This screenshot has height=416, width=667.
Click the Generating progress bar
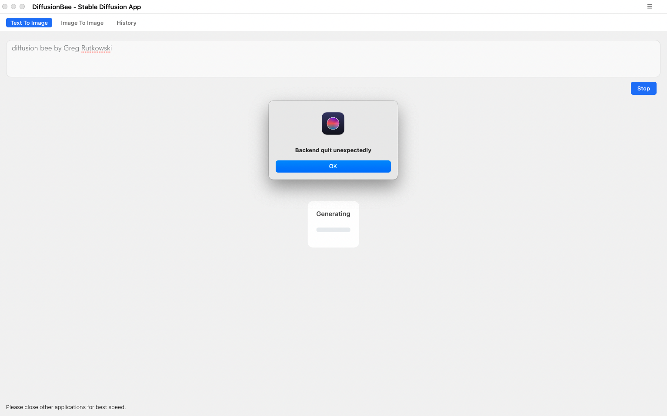333,230
